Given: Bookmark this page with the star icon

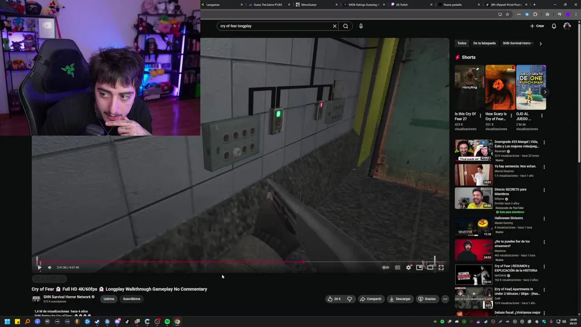Looking at the screenshot, I should point(507,14).
